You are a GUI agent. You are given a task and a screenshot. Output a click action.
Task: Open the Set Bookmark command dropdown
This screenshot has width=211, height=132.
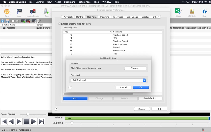[144, 80]
